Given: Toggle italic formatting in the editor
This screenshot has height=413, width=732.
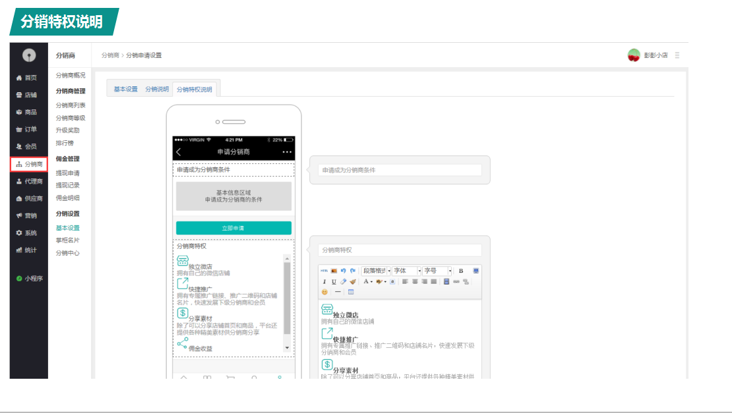Looking at the screenshot, I should [x=324, y=281].
